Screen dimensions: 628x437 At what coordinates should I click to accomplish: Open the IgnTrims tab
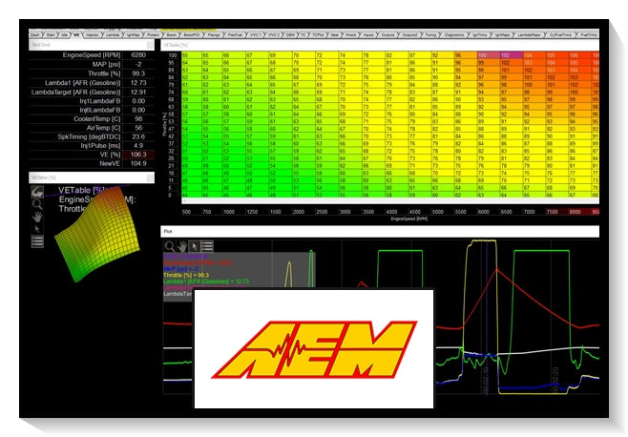479,35
